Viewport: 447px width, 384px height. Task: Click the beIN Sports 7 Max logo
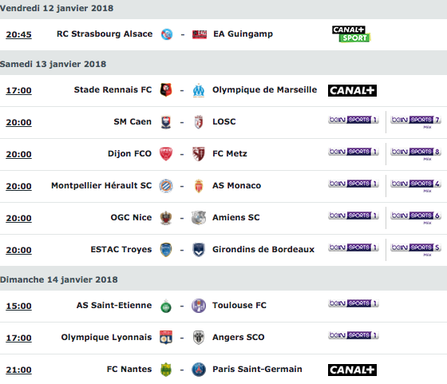point(416,121)
